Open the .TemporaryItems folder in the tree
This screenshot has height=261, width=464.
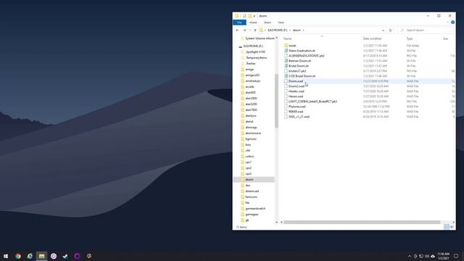coord(256,58)
